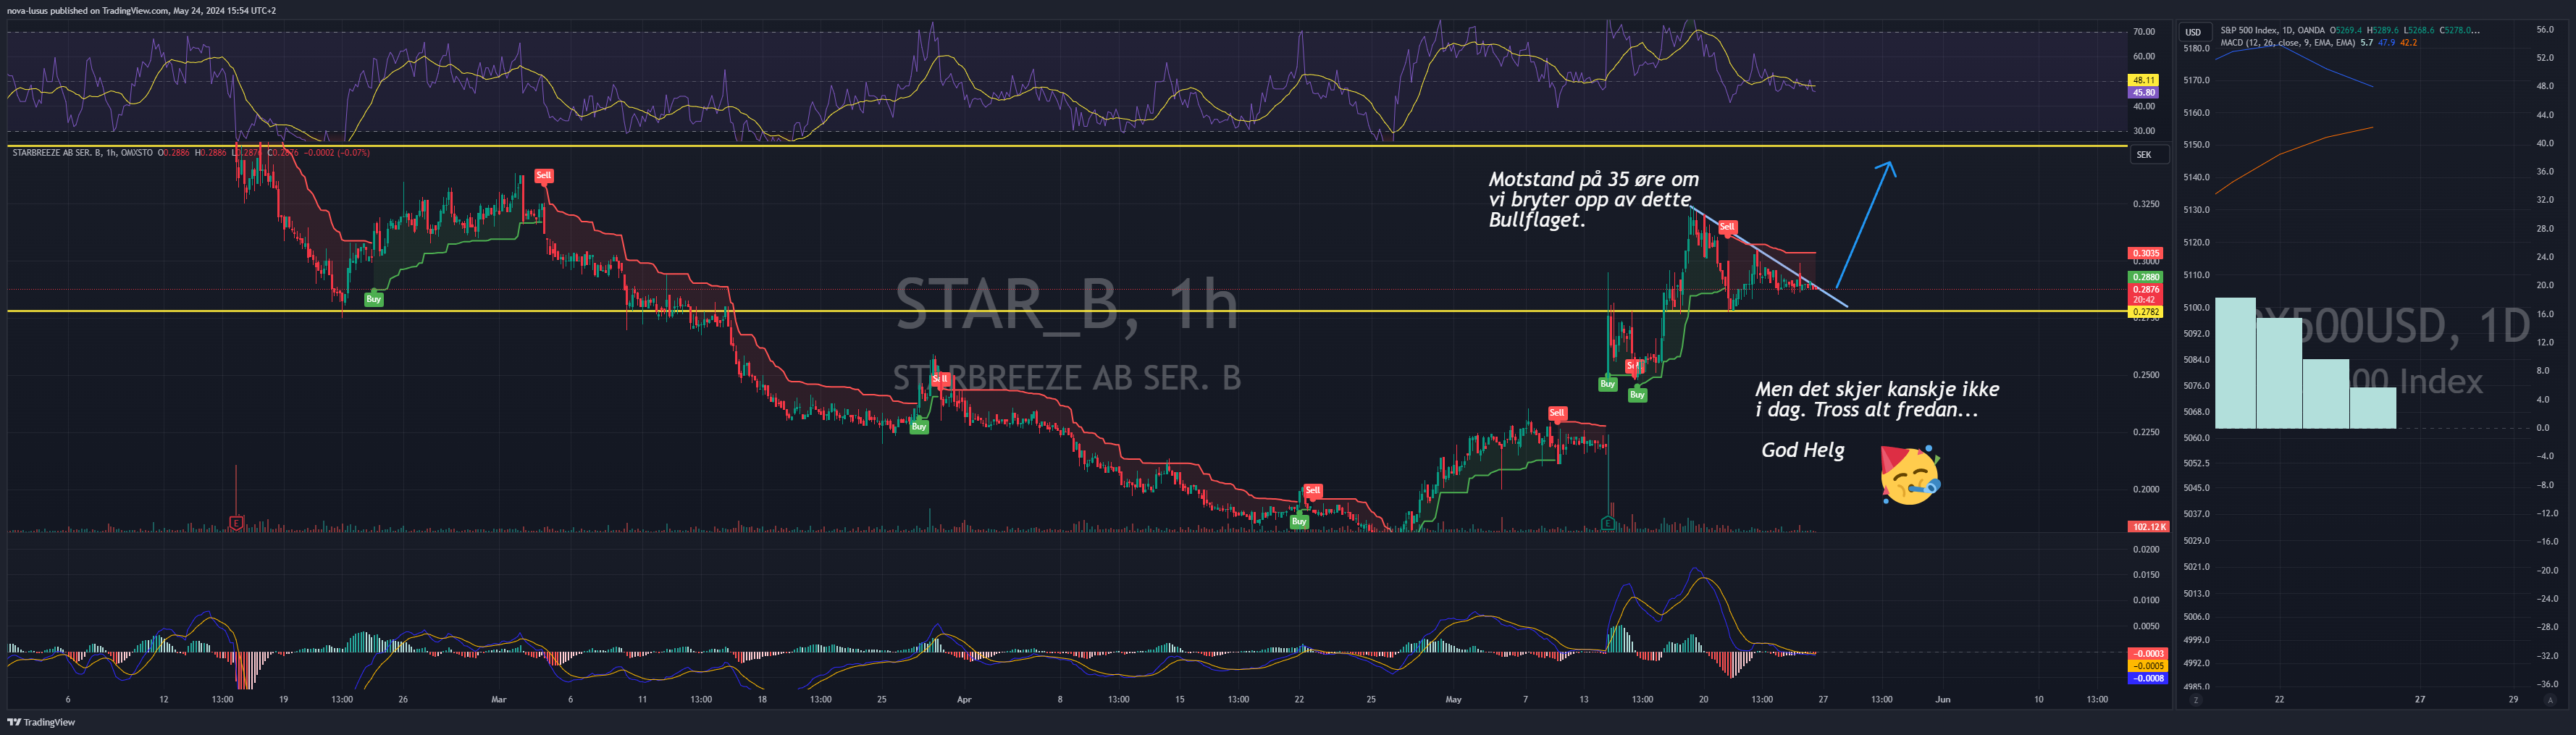Click the Men det skjer kanskje ikke annotation
Image resolution: width=2576 pixels, height=735 pixels.
pos(1877,399)
